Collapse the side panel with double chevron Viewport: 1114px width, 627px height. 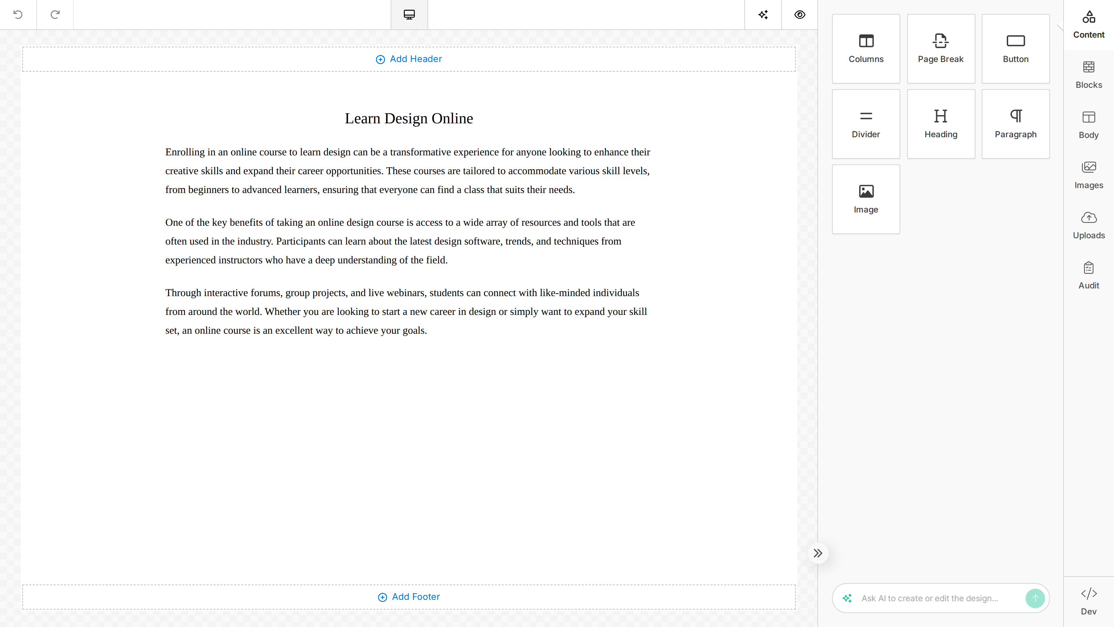click(x=818, y=553)
